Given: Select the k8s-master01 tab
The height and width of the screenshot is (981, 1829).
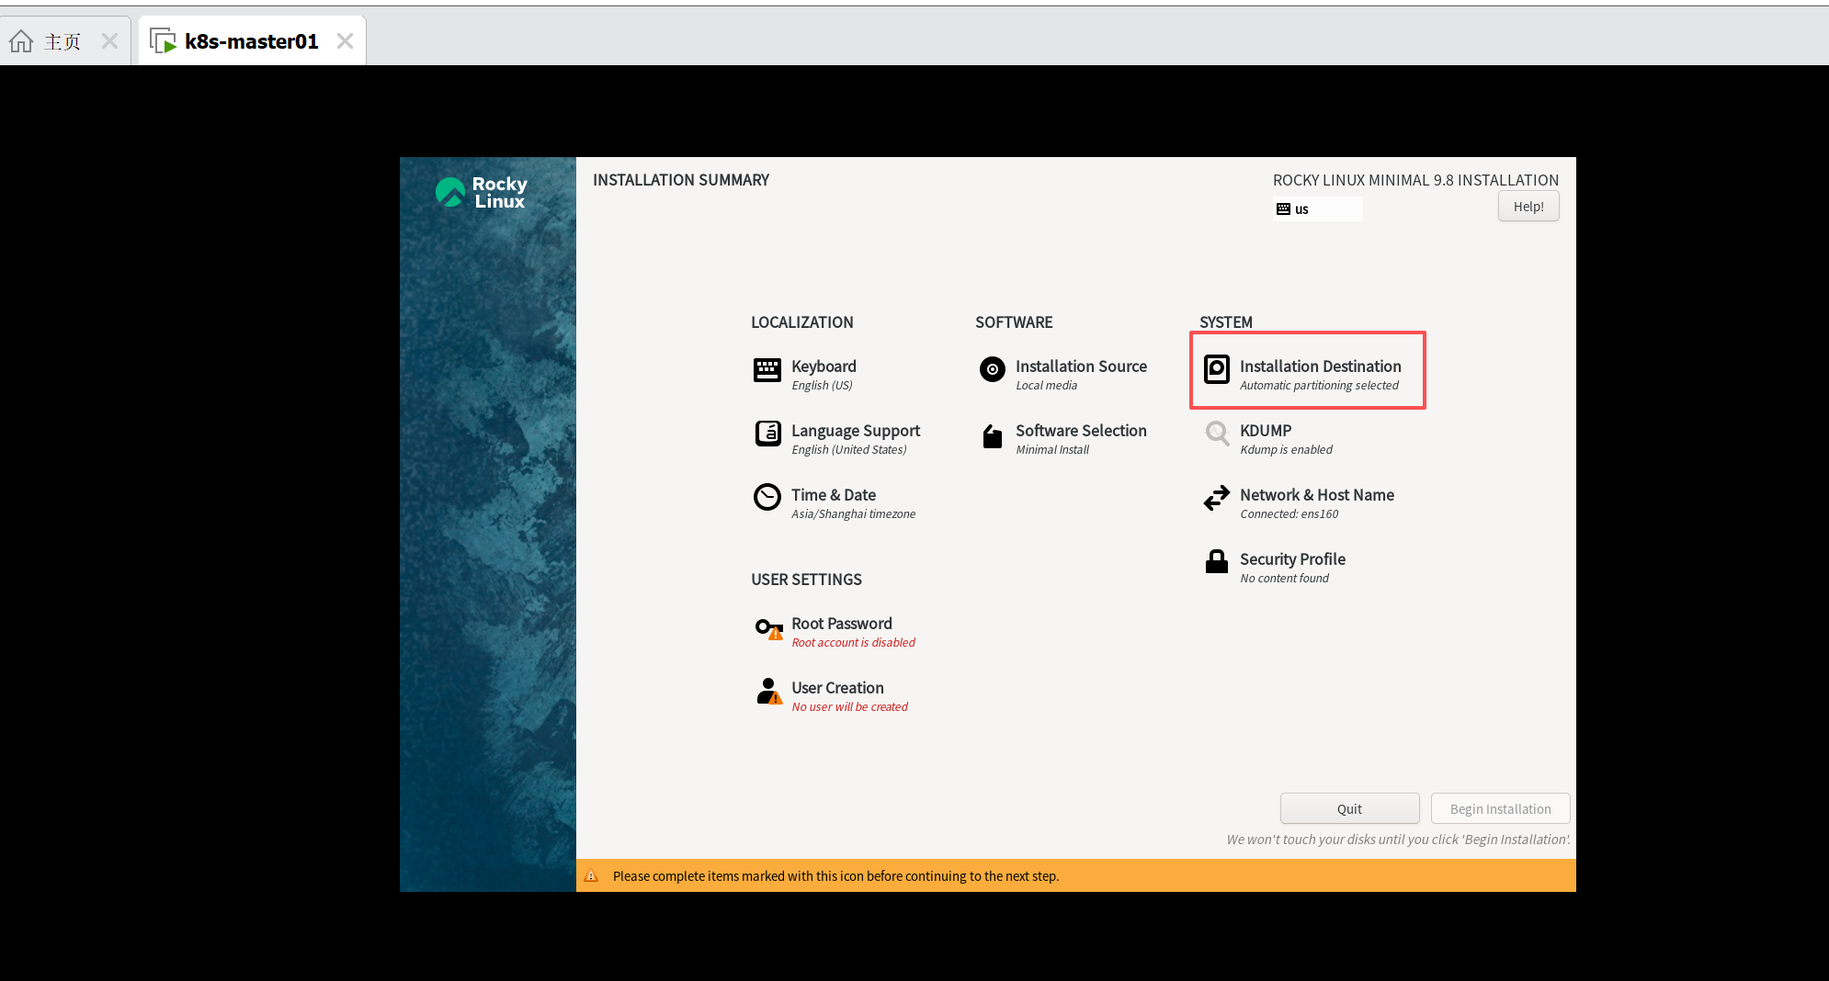Looking at the screenshot, I should (251, 41).
